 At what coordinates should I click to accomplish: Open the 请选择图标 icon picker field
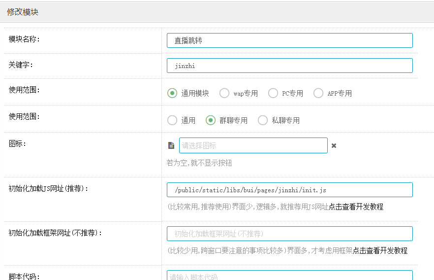[253, 145]
